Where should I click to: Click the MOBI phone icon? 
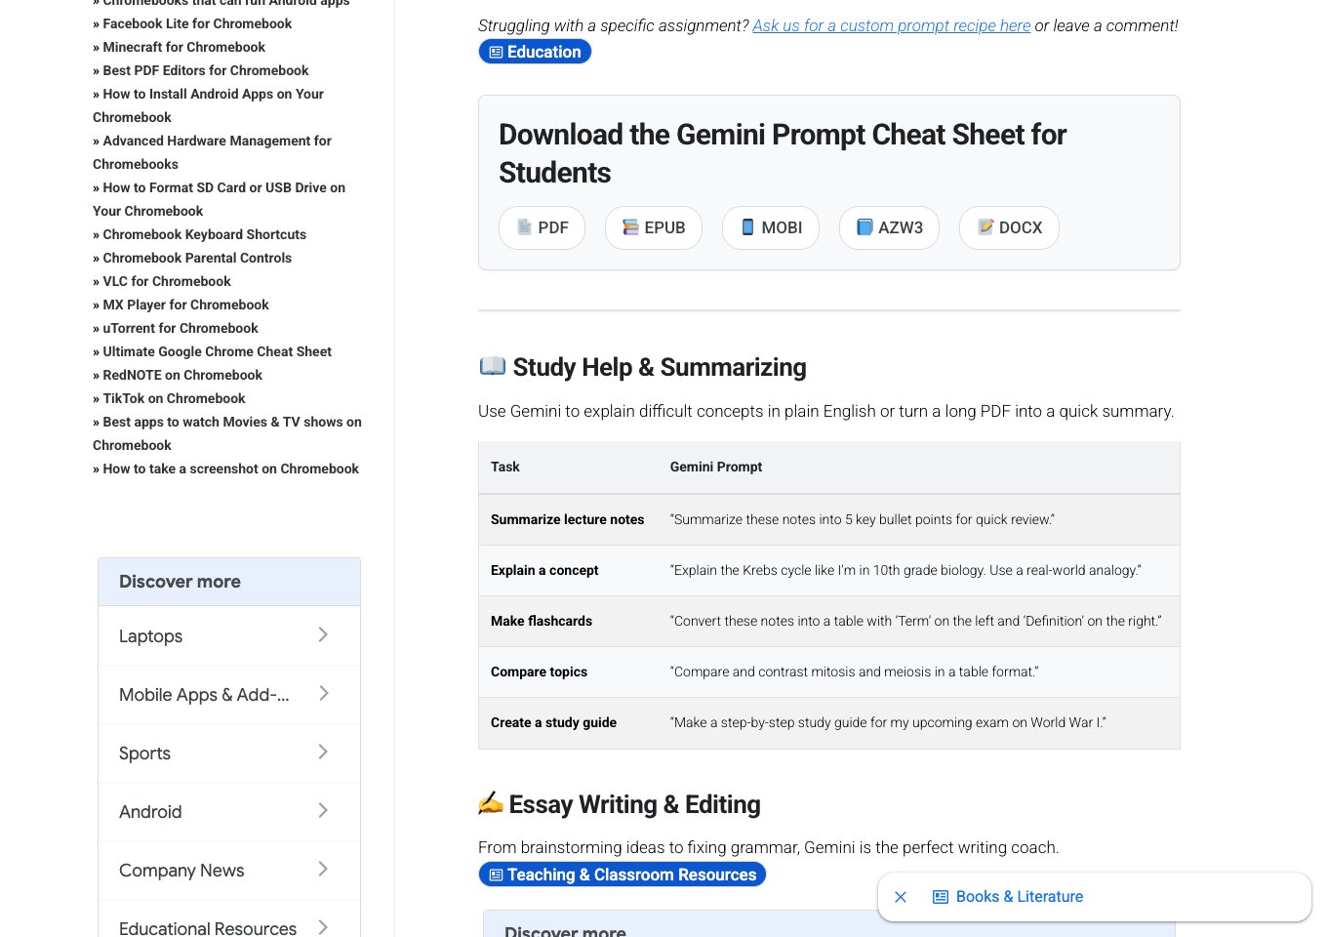(x=747, y=227)
